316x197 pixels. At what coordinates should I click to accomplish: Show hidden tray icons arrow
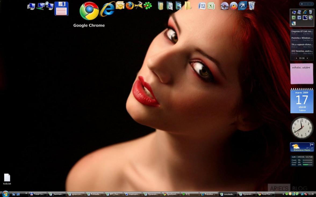283,194
